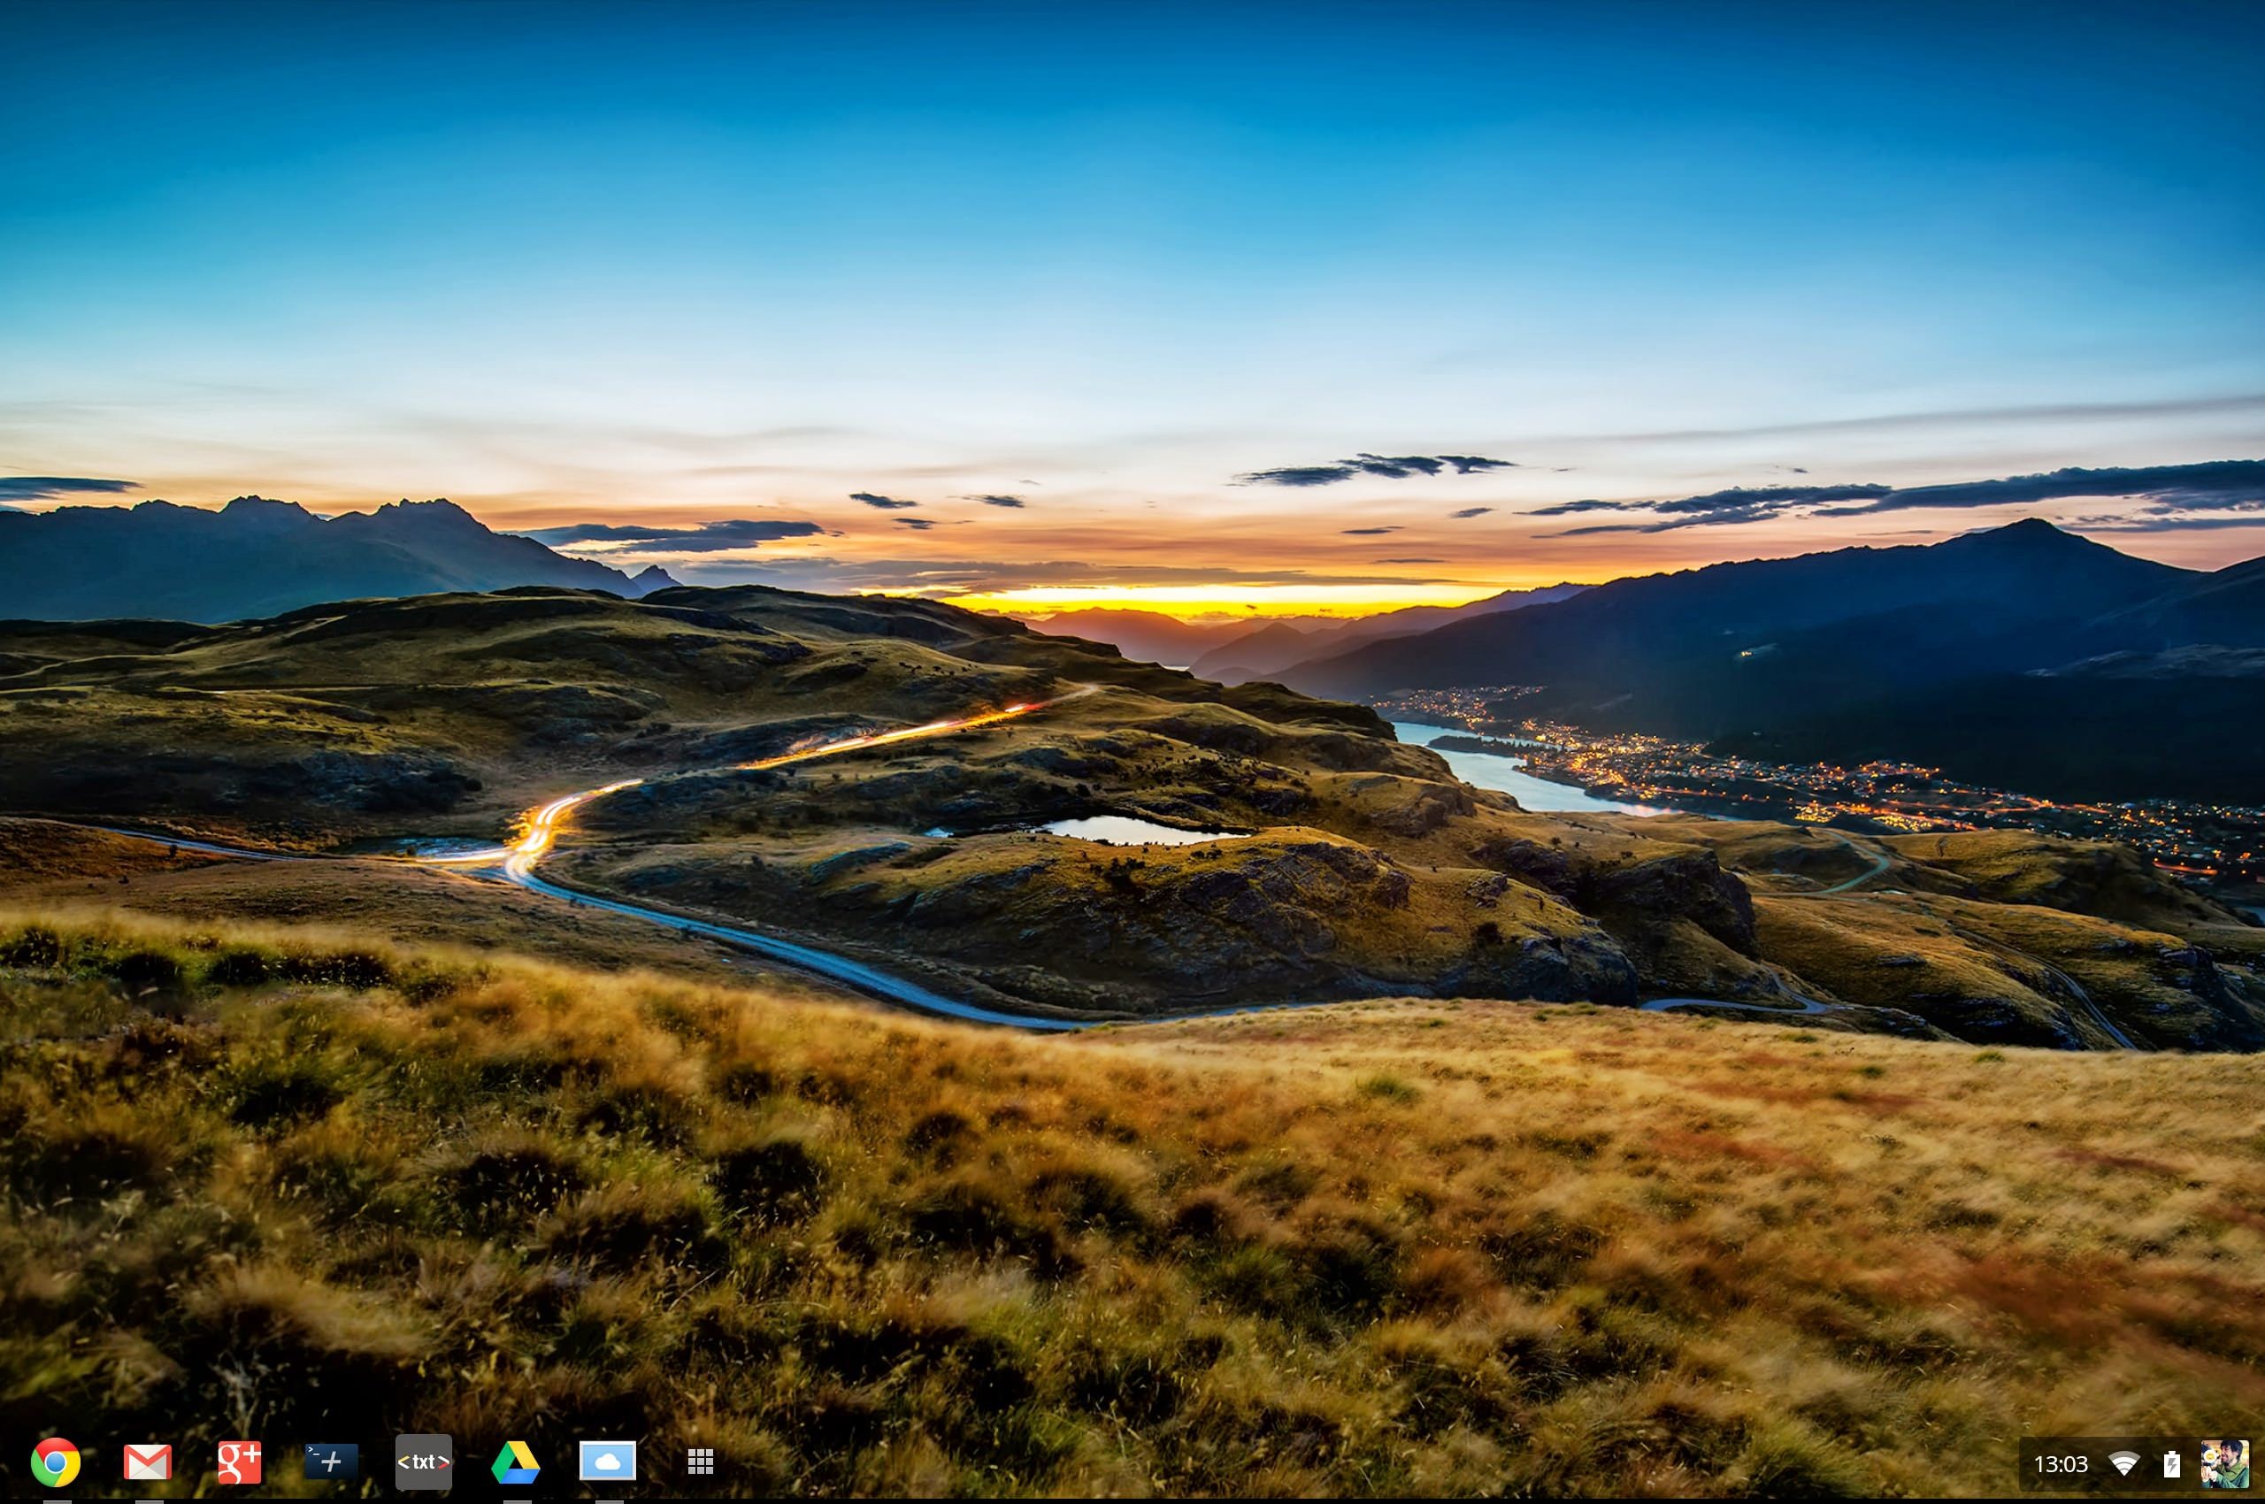Open the Wi-Fi network status icon
Viewport: 2265px width, 1504px height.
[2124, 1465]
